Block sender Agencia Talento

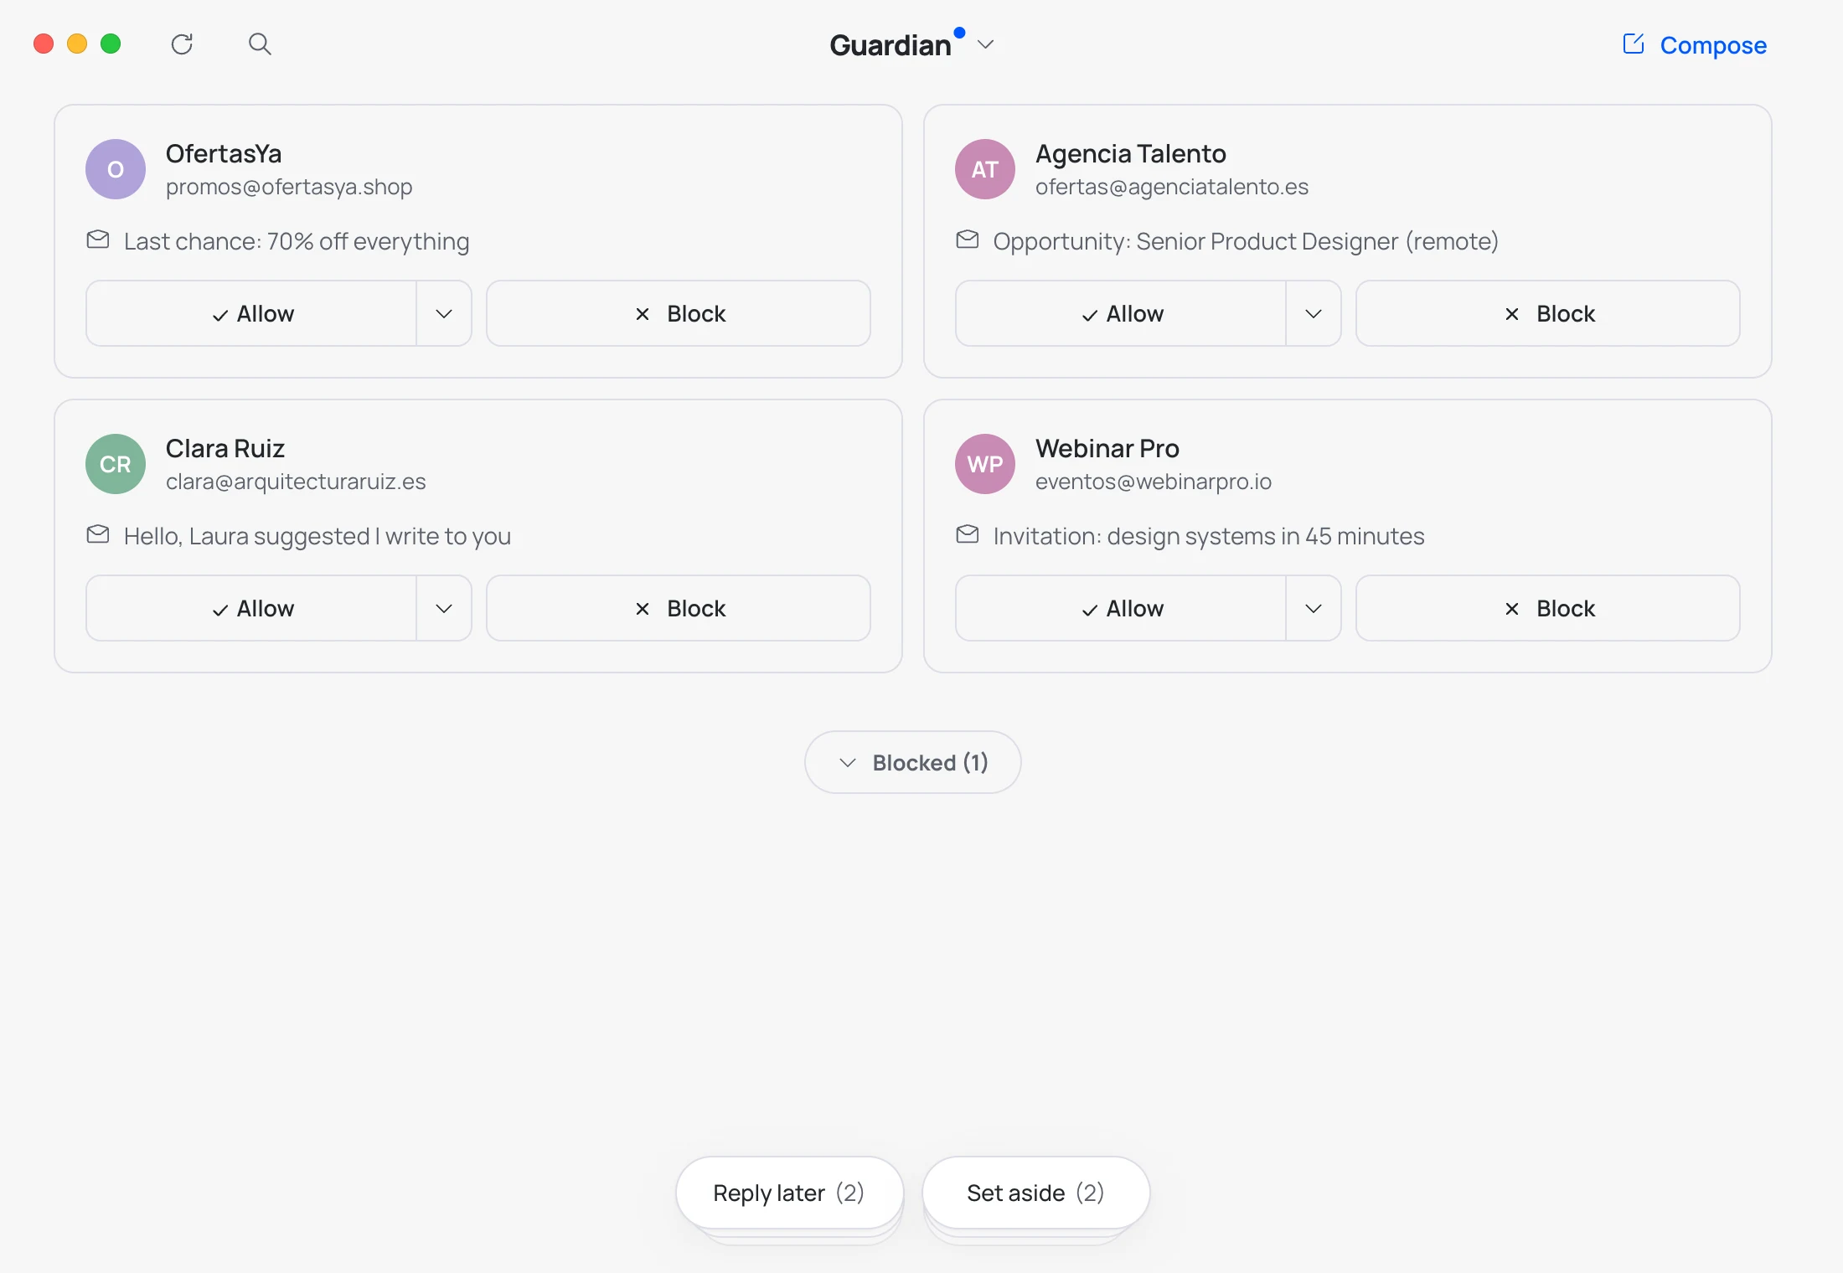pos(1548,313)
